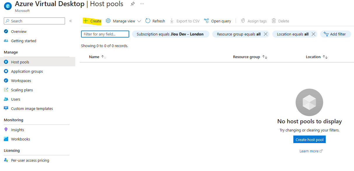Open the Learn more link
Screen dimensions: 354x171
tap(311, 151)
